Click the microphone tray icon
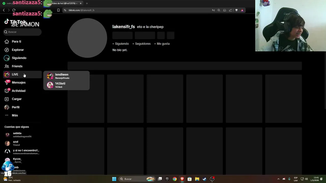 [x=289, y=179]
